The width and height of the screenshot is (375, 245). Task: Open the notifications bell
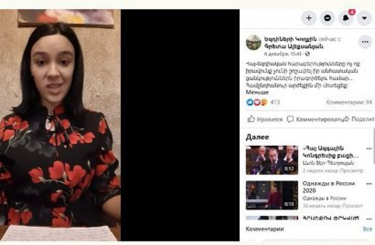[x=346, y=18]
